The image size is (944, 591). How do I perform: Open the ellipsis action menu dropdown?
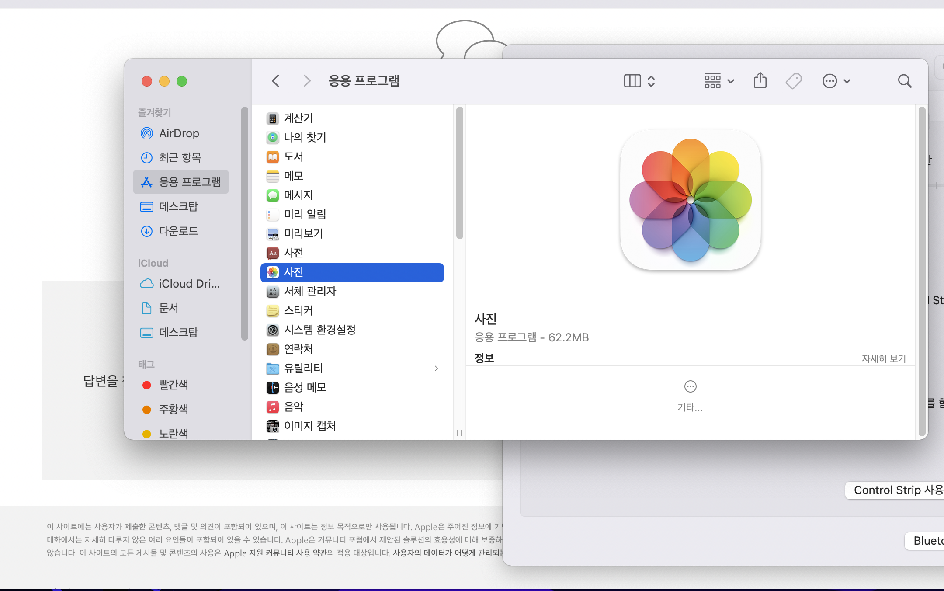coord(836,81)
